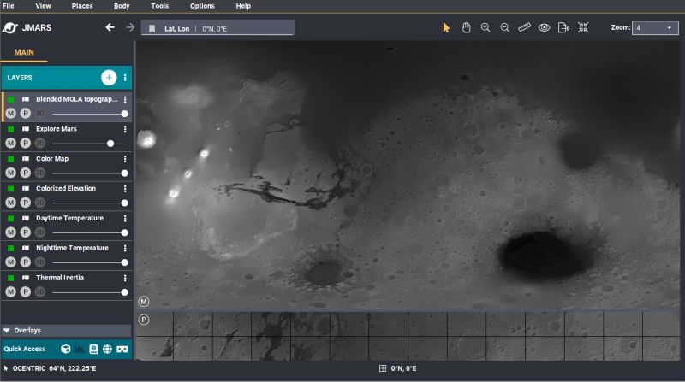Toggle main view for Explore Mars layer
This screenshot has width=685, height=382.
pos(11,143)
